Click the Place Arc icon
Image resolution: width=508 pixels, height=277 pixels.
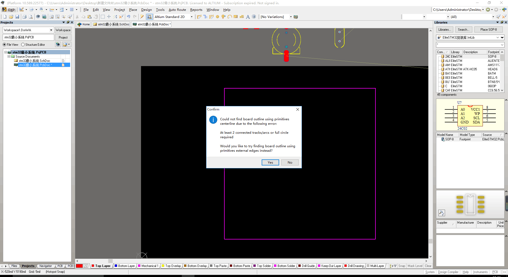tap(230, 17)
